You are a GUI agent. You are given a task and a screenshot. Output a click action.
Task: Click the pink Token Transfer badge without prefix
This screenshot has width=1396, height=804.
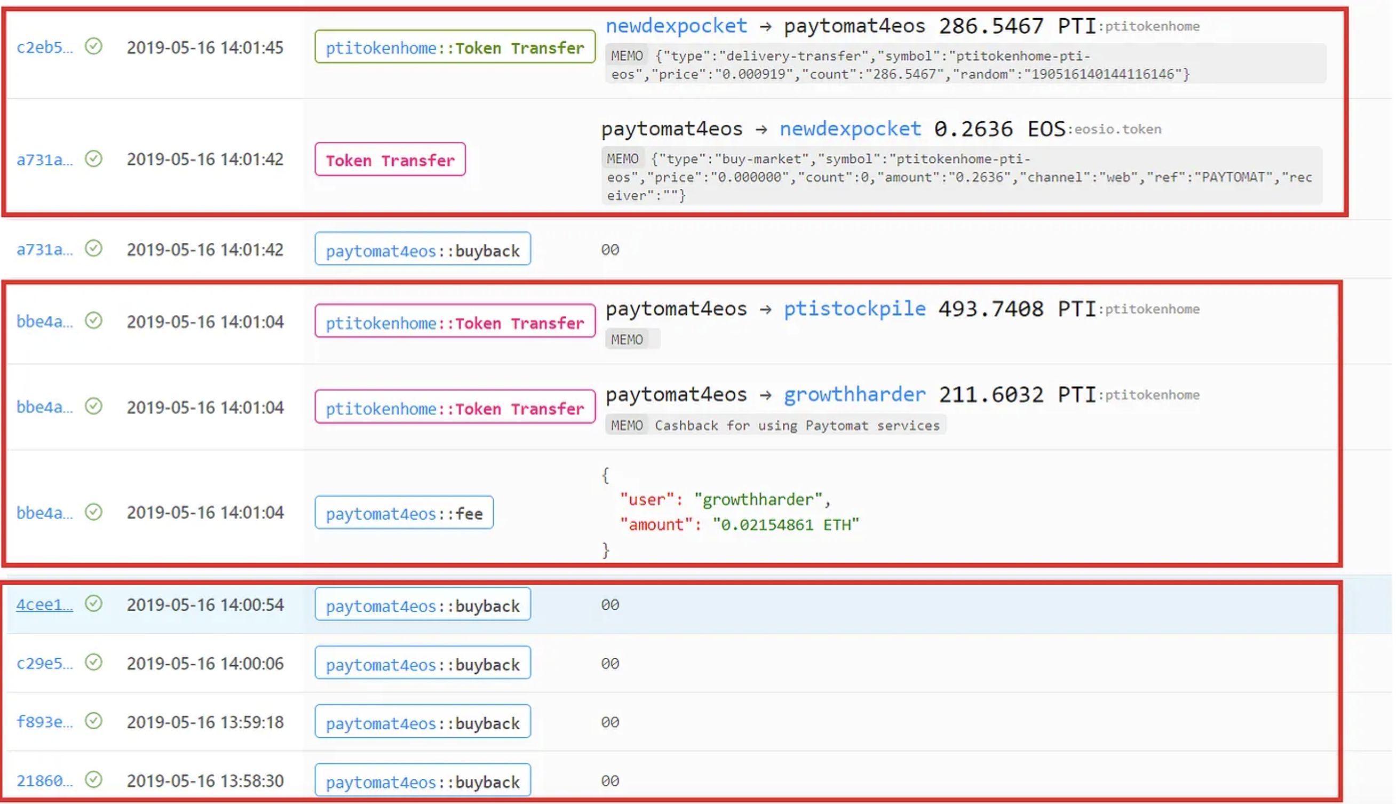[390, 160]
